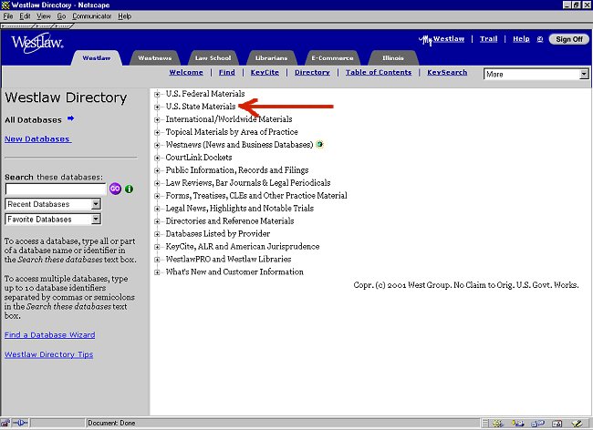Open the Go menu

(61, 16)
